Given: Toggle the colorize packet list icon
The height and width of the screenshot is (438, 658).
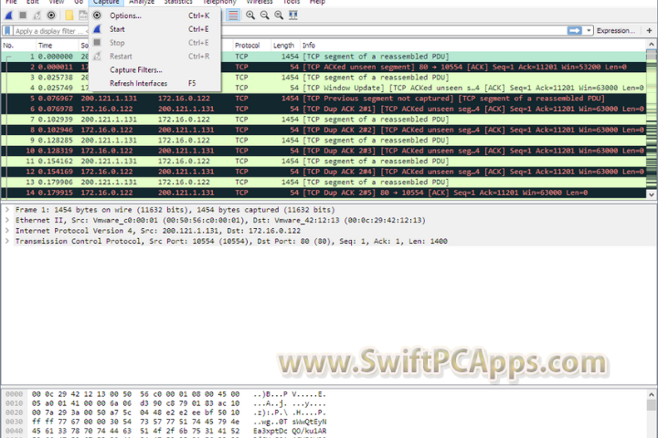Looking at the screenshot, I should [233, 16].
